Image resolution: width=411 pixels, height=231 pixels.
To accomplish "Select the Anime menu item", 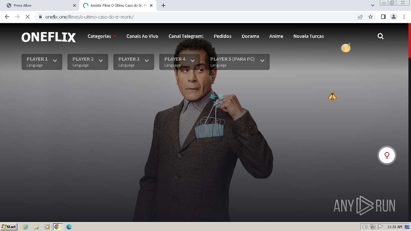I will (276, 36).
